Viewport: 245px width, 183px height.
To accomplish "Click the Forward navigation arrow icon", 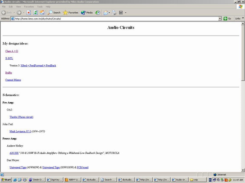I will (x=19, y=13).
